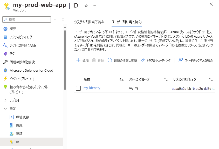Open the イベント lightning bolt icon
The height and width of the screenshot is (149, 219).
click(5, 79)
